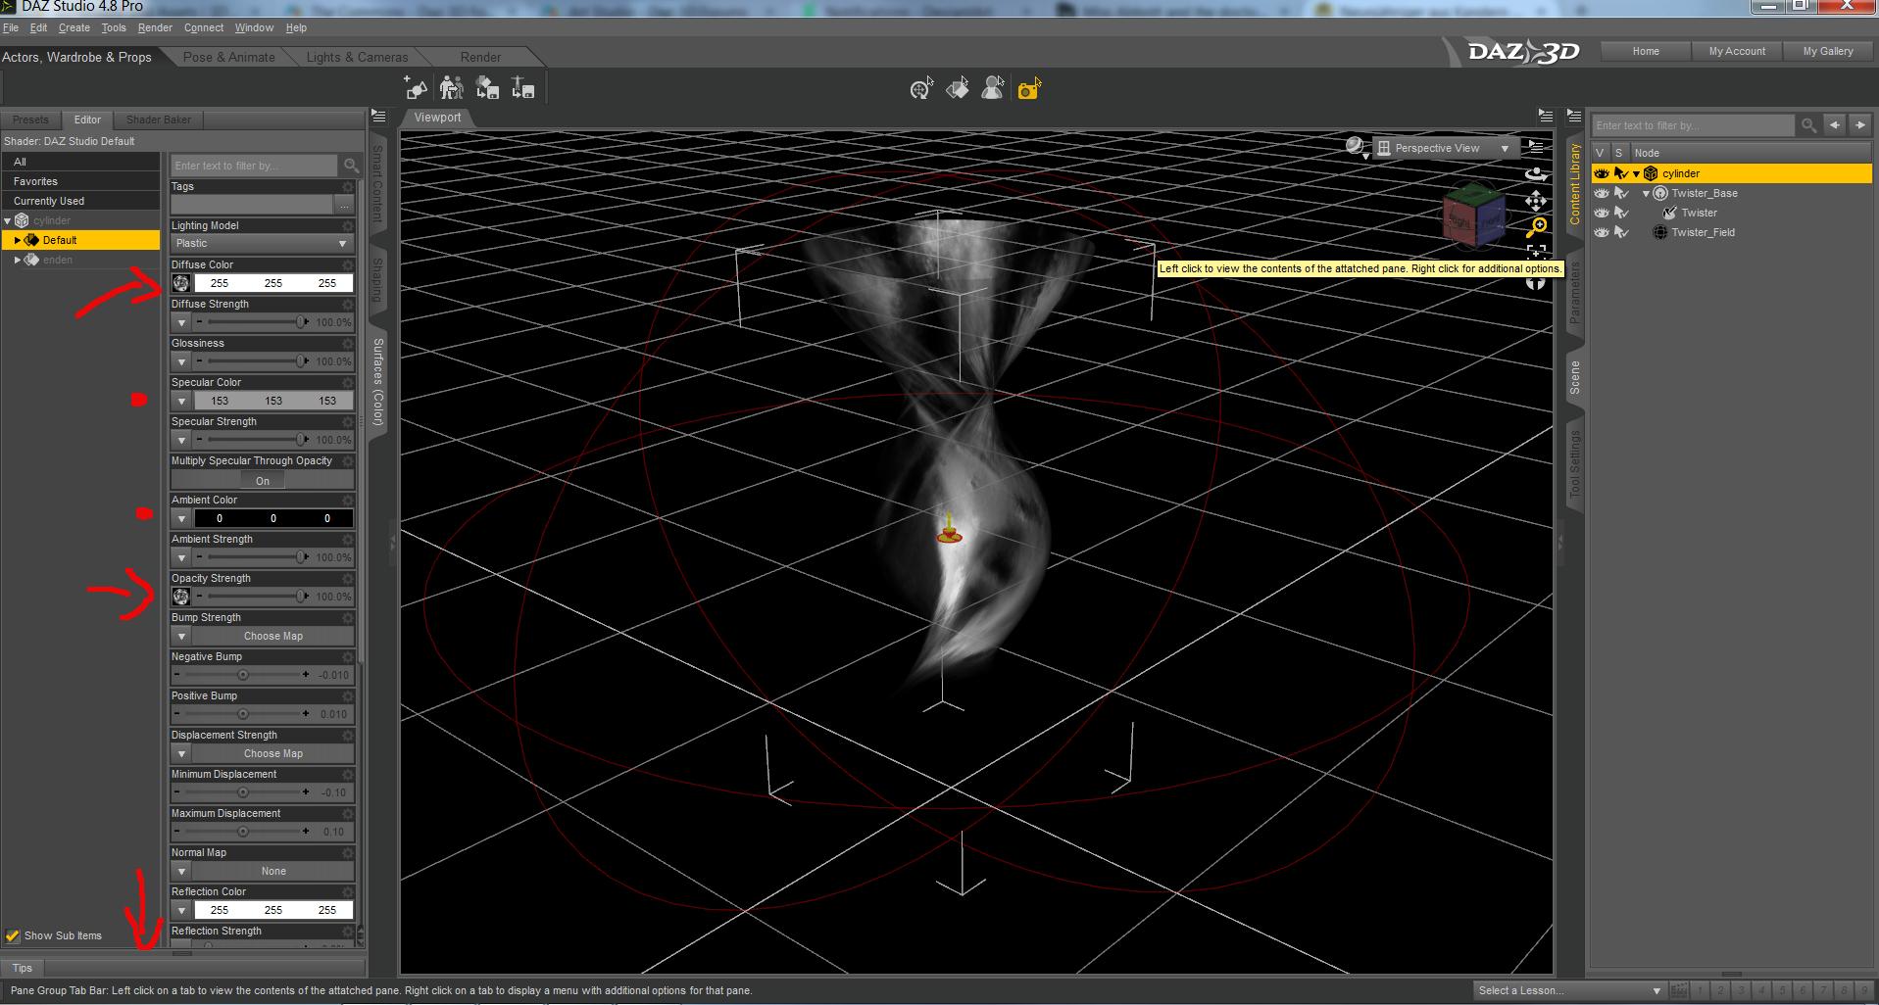Collapse the cylinder node in Scene tree
The height and width of the screenshot is (1005, 1879).
(1636, 173)
